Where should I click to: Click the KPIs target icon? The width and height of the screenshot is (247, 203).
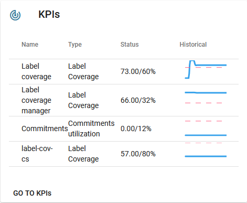click(15, 15)
